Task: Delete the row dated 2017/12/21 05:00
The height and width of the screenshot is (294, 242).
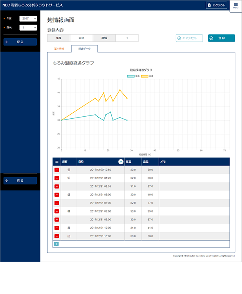Action: coord(56,195)
